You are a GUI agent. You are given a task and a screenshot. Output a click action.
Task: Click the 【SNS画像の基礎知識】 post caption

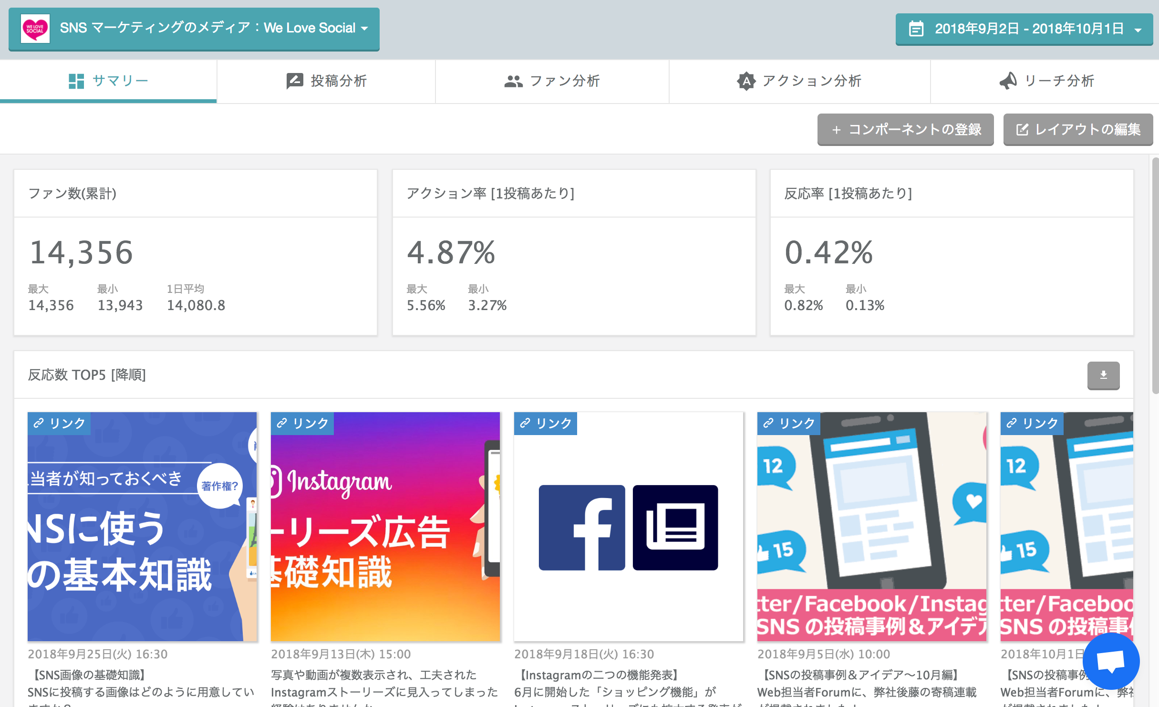tap(89, 675)
